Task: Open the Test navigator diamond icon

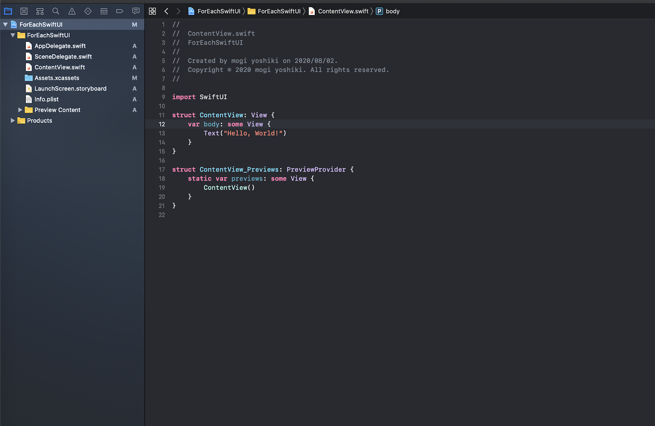Action: (88, 11)
